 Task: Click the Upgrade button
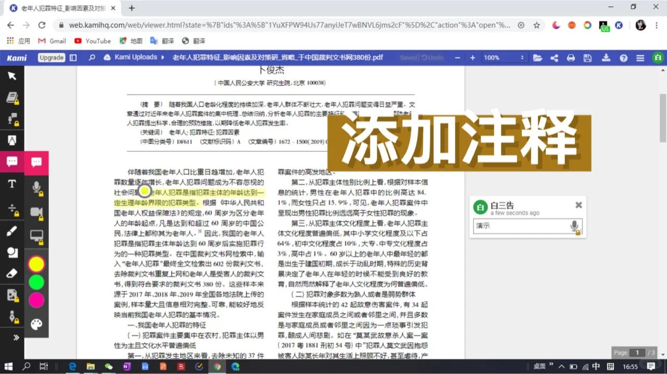coord(51,57)
